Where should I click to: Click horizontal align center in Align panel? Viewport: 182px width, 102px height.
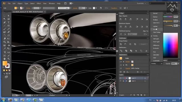tap(126, 19)
